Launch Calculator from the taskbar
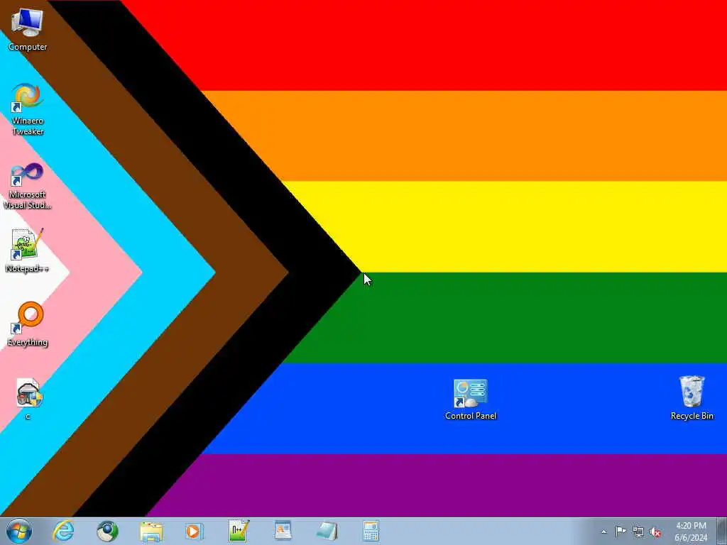The height and width of the screenshot is (545, 727). click(x=371, y=531)
